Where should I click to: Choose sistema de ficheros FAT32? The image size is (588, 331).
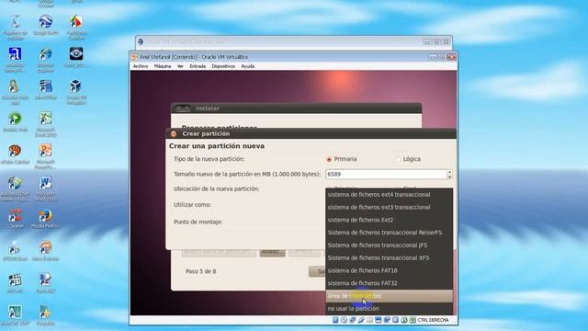tap(389, 283)
